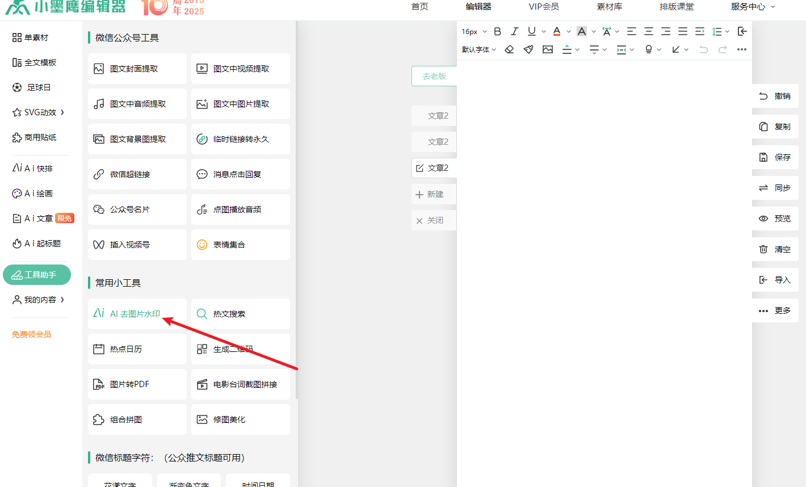Screen dimensions: 806x487
Task: Pick the red font color swatch
Action: [557, 32]
